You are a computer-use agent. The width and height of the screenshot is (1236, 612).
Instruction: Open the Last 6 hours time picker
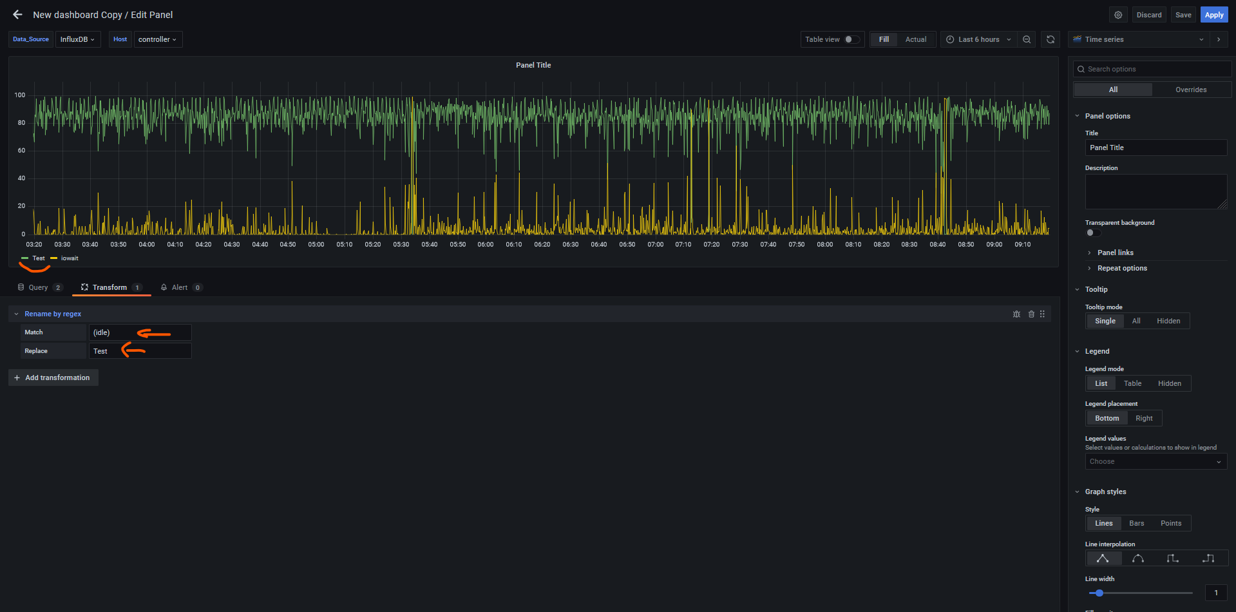pos(978,39)
